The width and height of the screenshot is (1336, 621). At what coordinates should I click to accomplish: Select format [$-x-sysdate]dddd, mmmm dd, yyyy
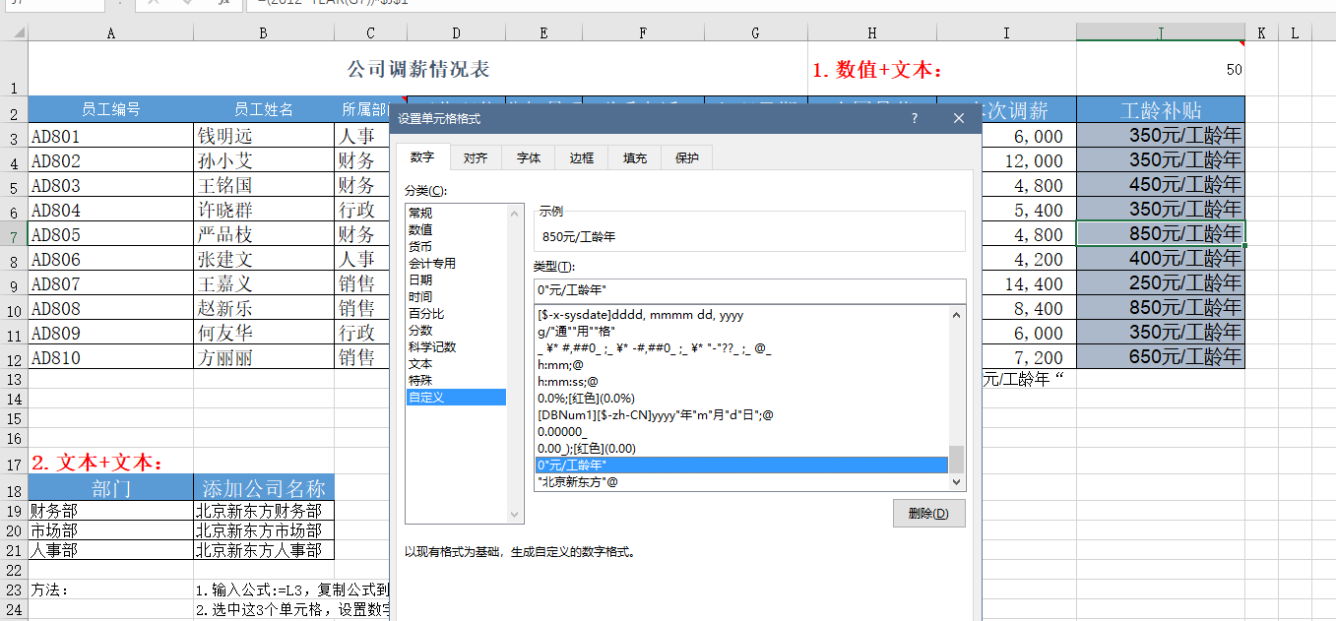(x=741, y=315)
